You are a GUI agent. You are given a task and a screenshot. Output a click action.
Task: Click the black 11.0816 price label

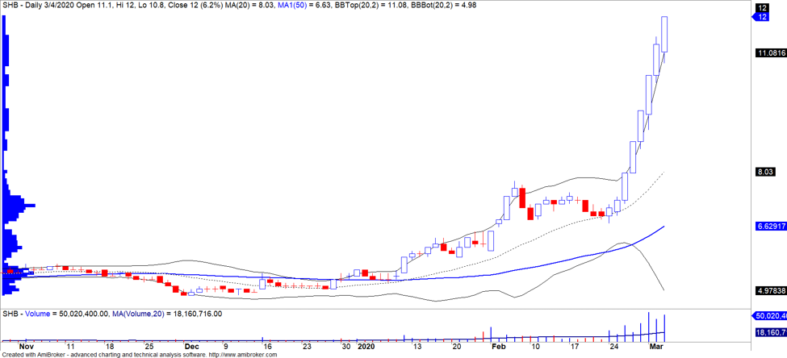[x=770, y=53]
